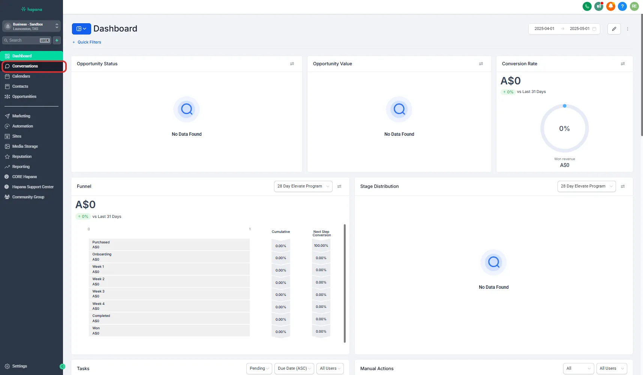Open Settings at the sidebar bottom

coord(19,366)
